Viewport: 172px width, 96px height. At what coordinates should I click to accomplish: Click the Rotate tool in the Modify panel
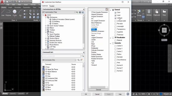(x=34, y=11)
